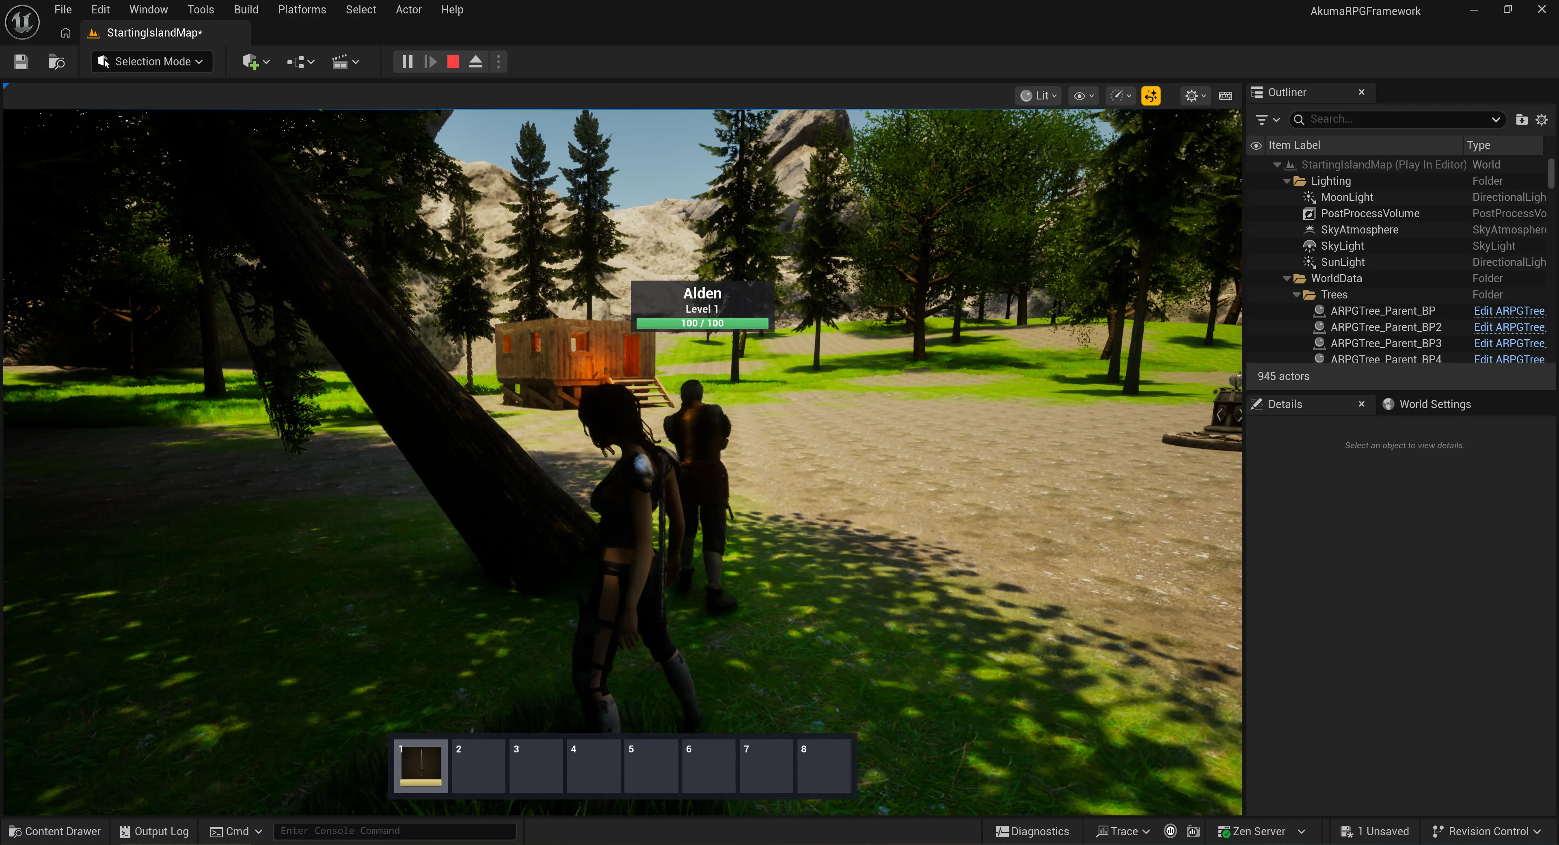1559x845 pixels.
Task: Open the viewport performance scalability dropdown
Action: (1121, 96)
